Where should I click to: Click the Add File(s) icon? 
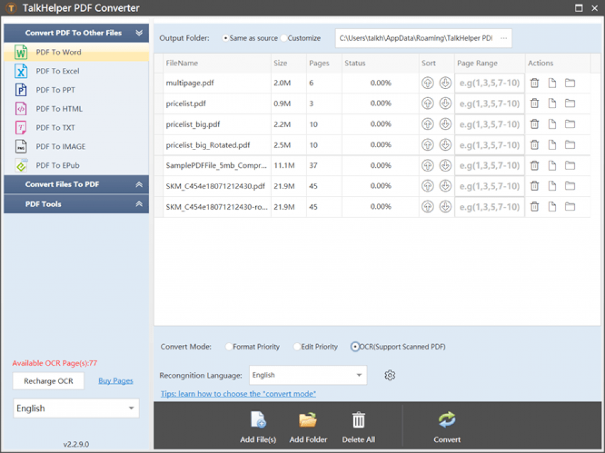tap(258, 420)
